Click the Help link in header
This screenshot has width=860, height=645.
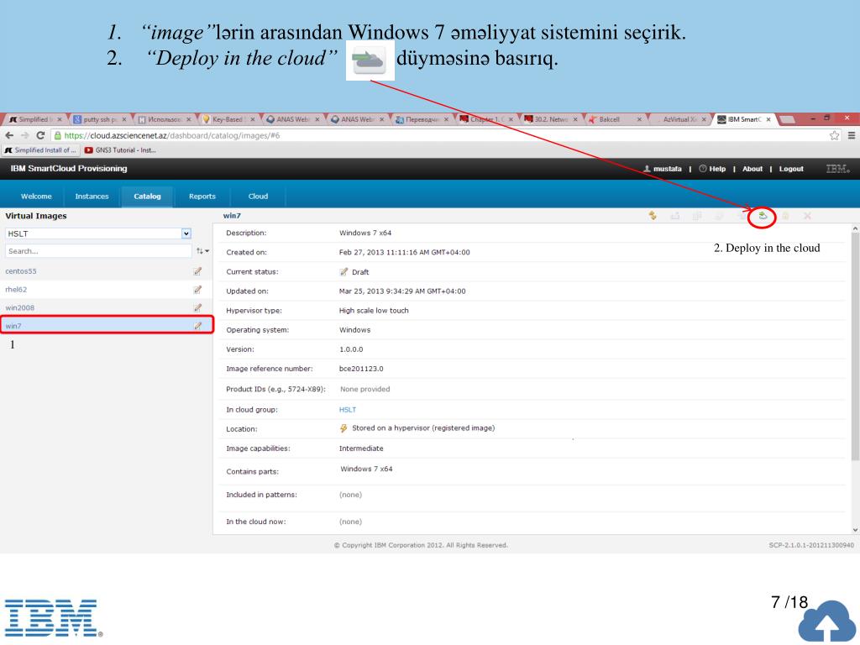point(717,169)
